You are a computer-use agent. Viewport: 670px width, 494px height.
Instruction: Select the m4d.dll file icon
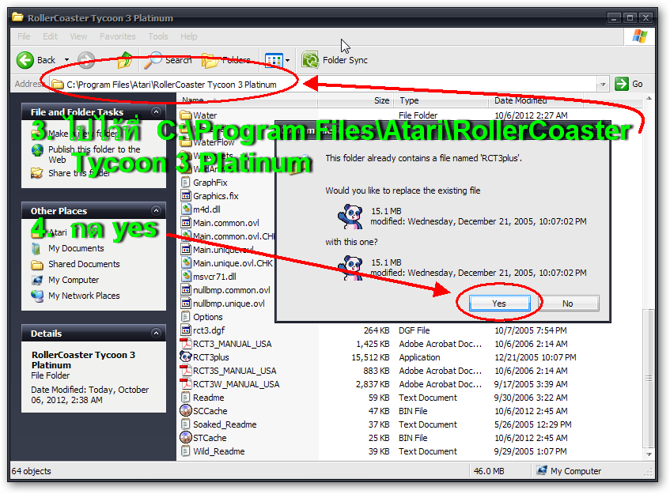(x=185, y=209)
